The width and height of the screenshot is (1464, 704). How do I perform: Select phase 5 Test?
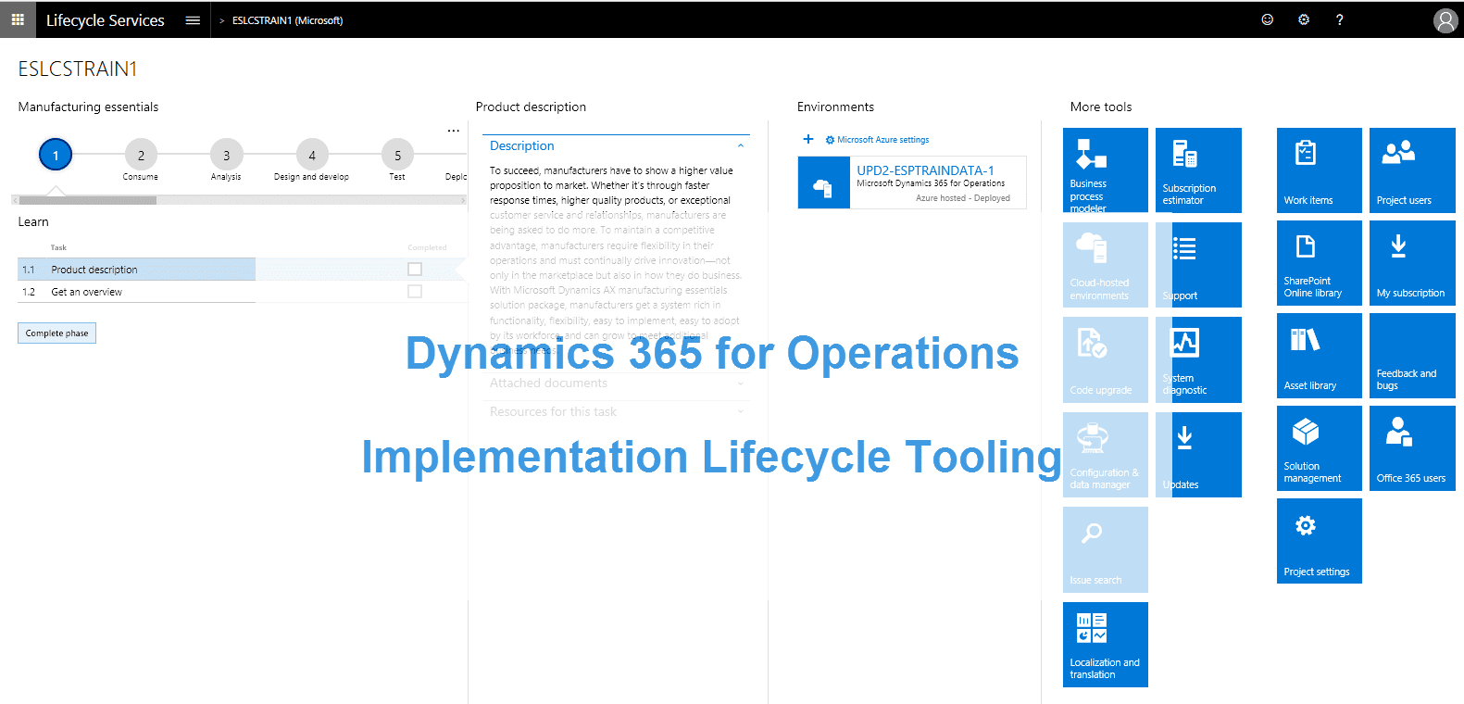pos(397,156)
